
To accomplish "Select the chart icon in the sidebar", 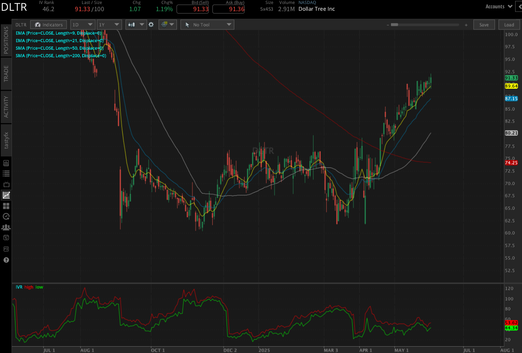I will pyautogui.click(x=6, y=195).
